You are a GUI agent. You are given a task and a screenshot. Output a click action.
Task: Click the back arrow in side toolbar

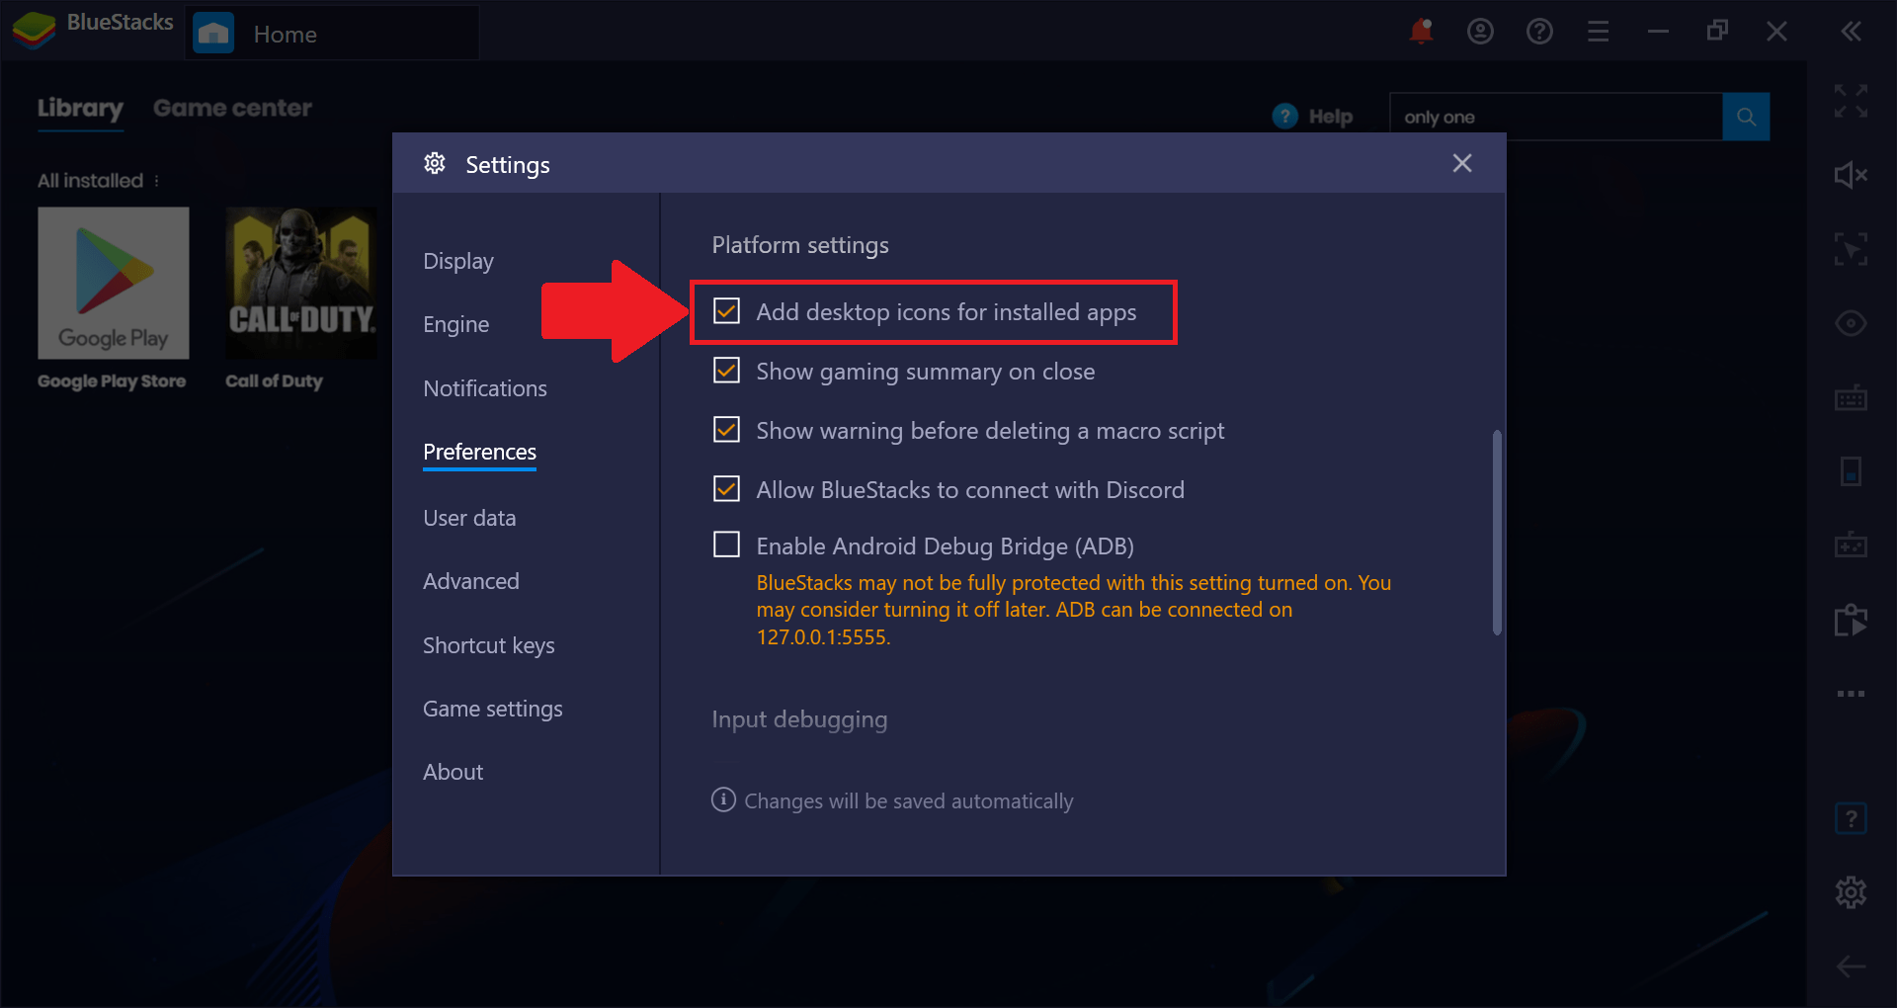click(x=1851, y=966)
